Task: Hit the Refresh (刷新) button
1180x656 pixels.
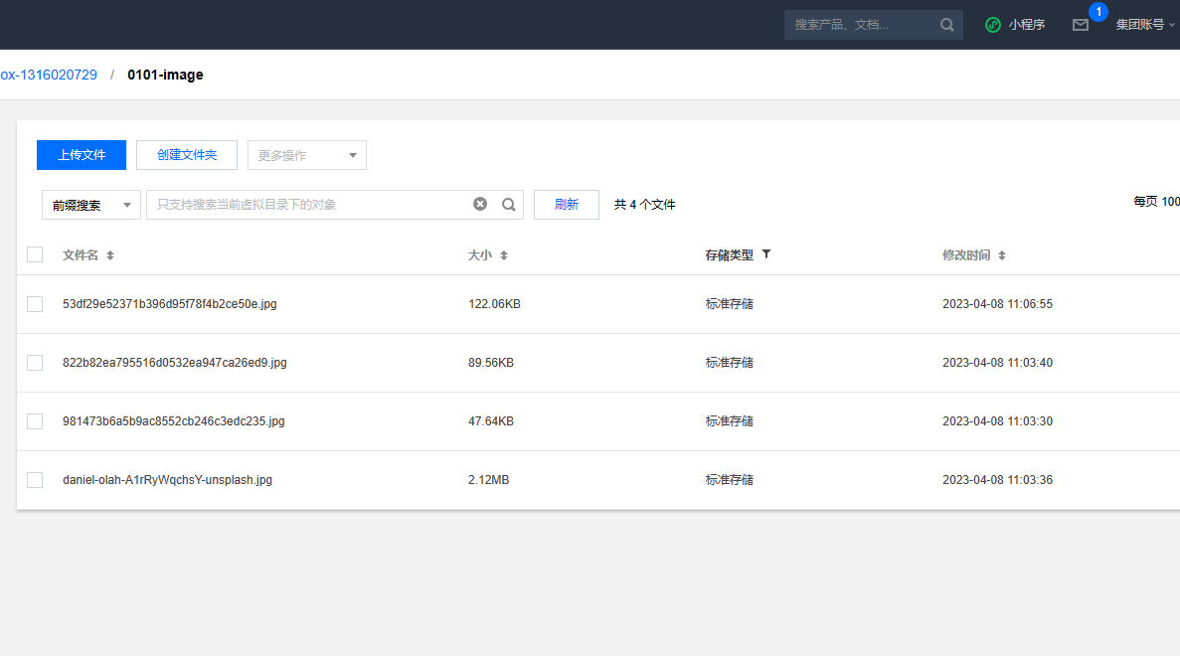Action: tap(567, 205)
